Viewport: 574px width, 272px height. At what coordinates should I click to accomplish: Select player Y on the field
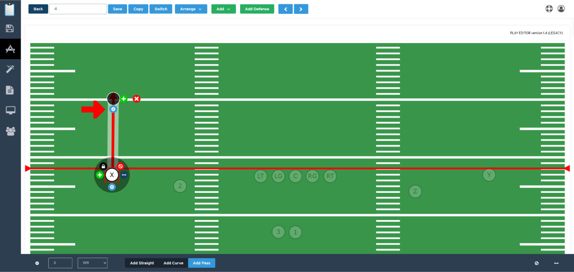point(489,175)
